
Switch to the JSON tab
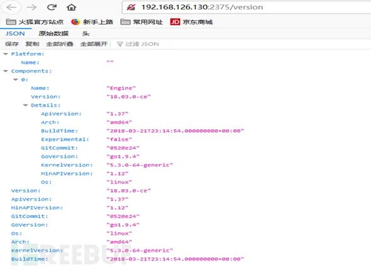pyautogui.click(x=15, y=33)
